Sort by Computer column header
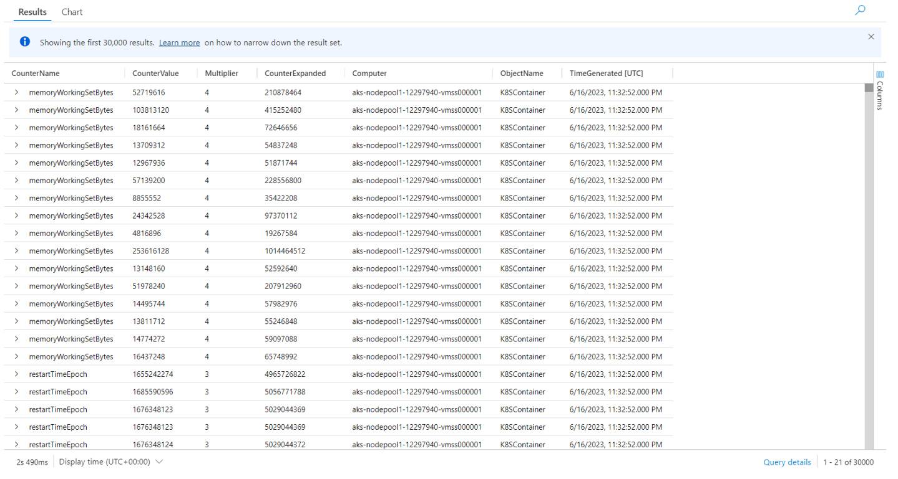This screenshot has height=479, width=898. pos(369,74)
